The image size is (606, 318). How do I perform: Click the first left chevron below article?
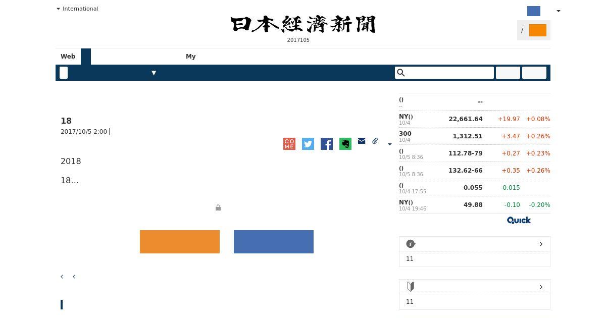point(62,277)
